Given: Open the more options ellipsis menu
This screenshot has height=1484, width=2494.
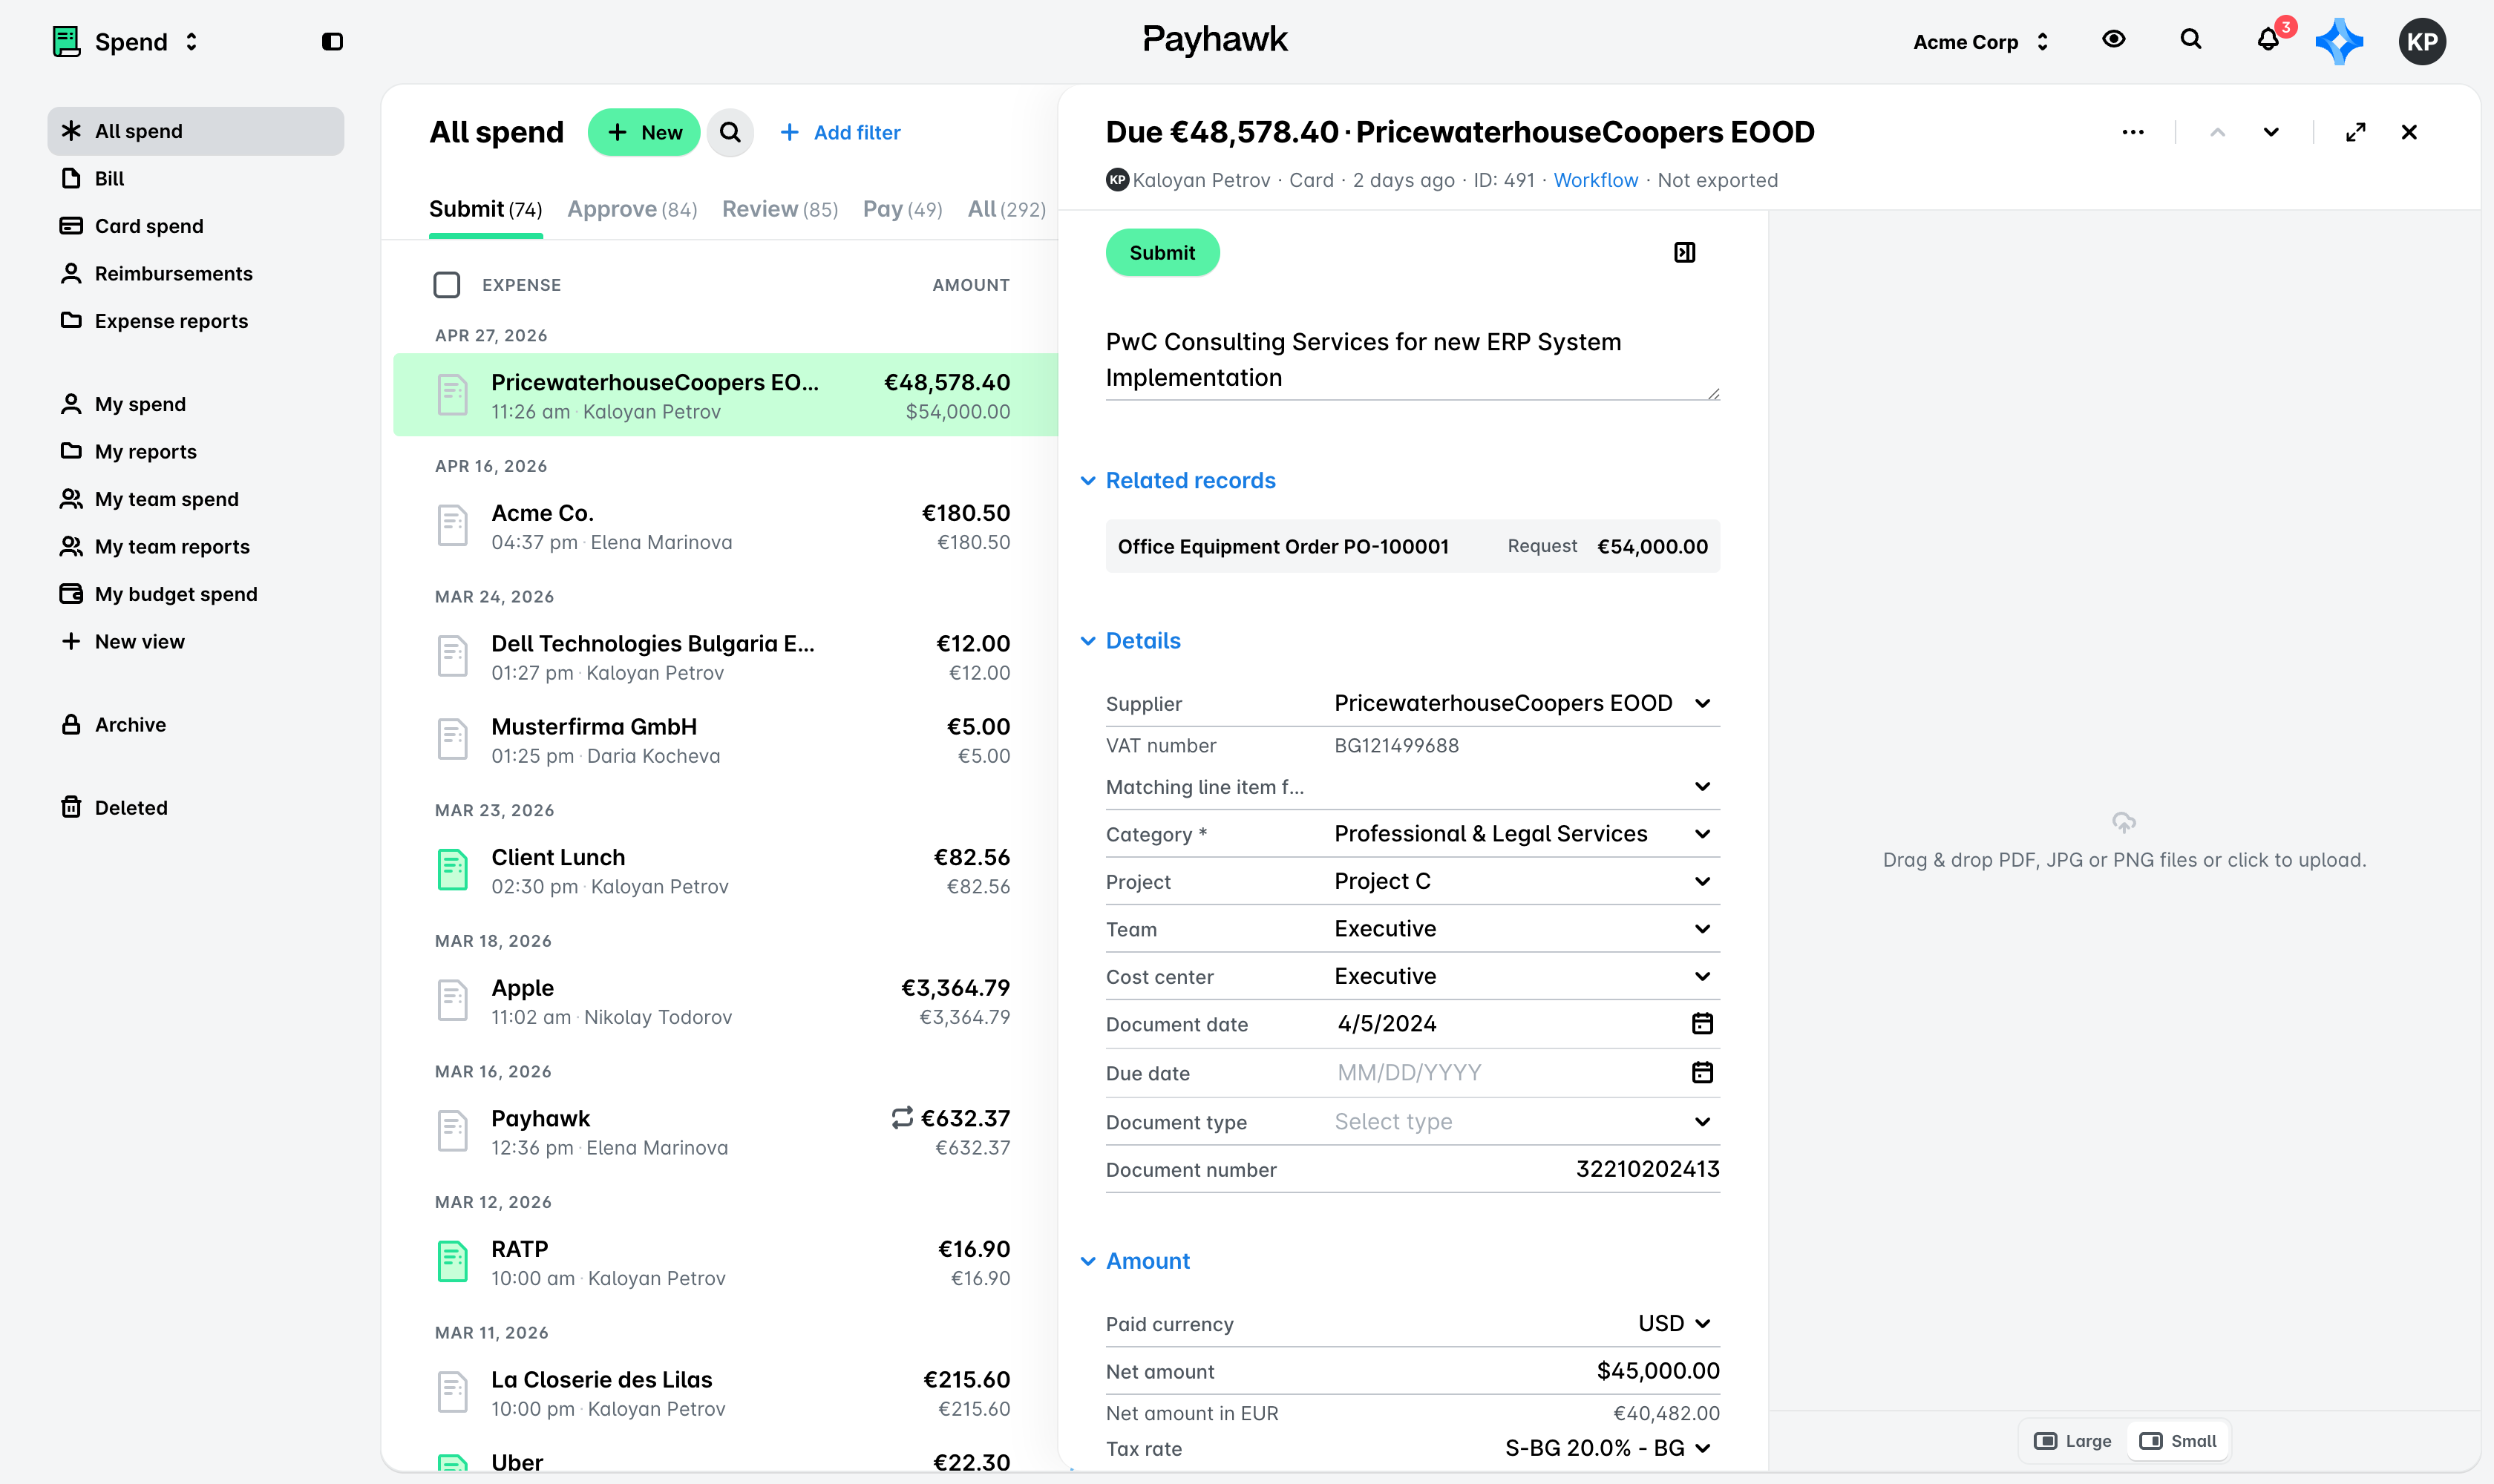Looking at the screenshot, I should pyautogui.click(x=2133, y=132).
